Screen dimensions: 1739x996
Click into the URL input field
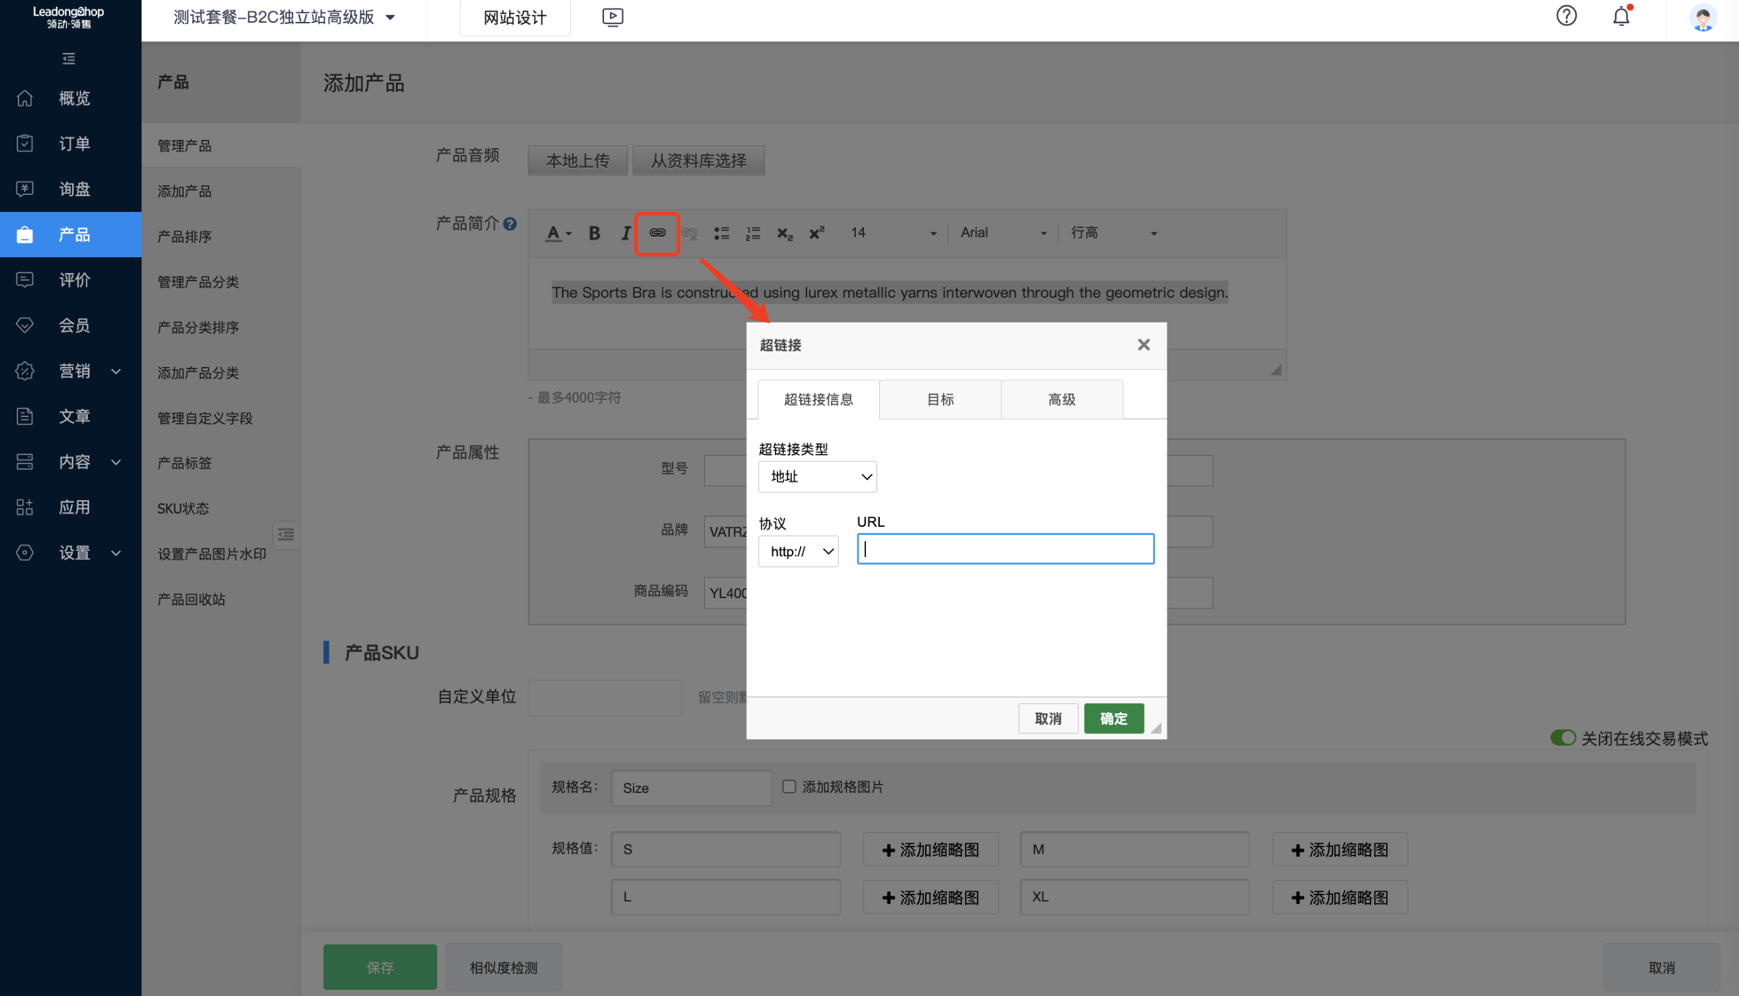tap(1005, 549)
